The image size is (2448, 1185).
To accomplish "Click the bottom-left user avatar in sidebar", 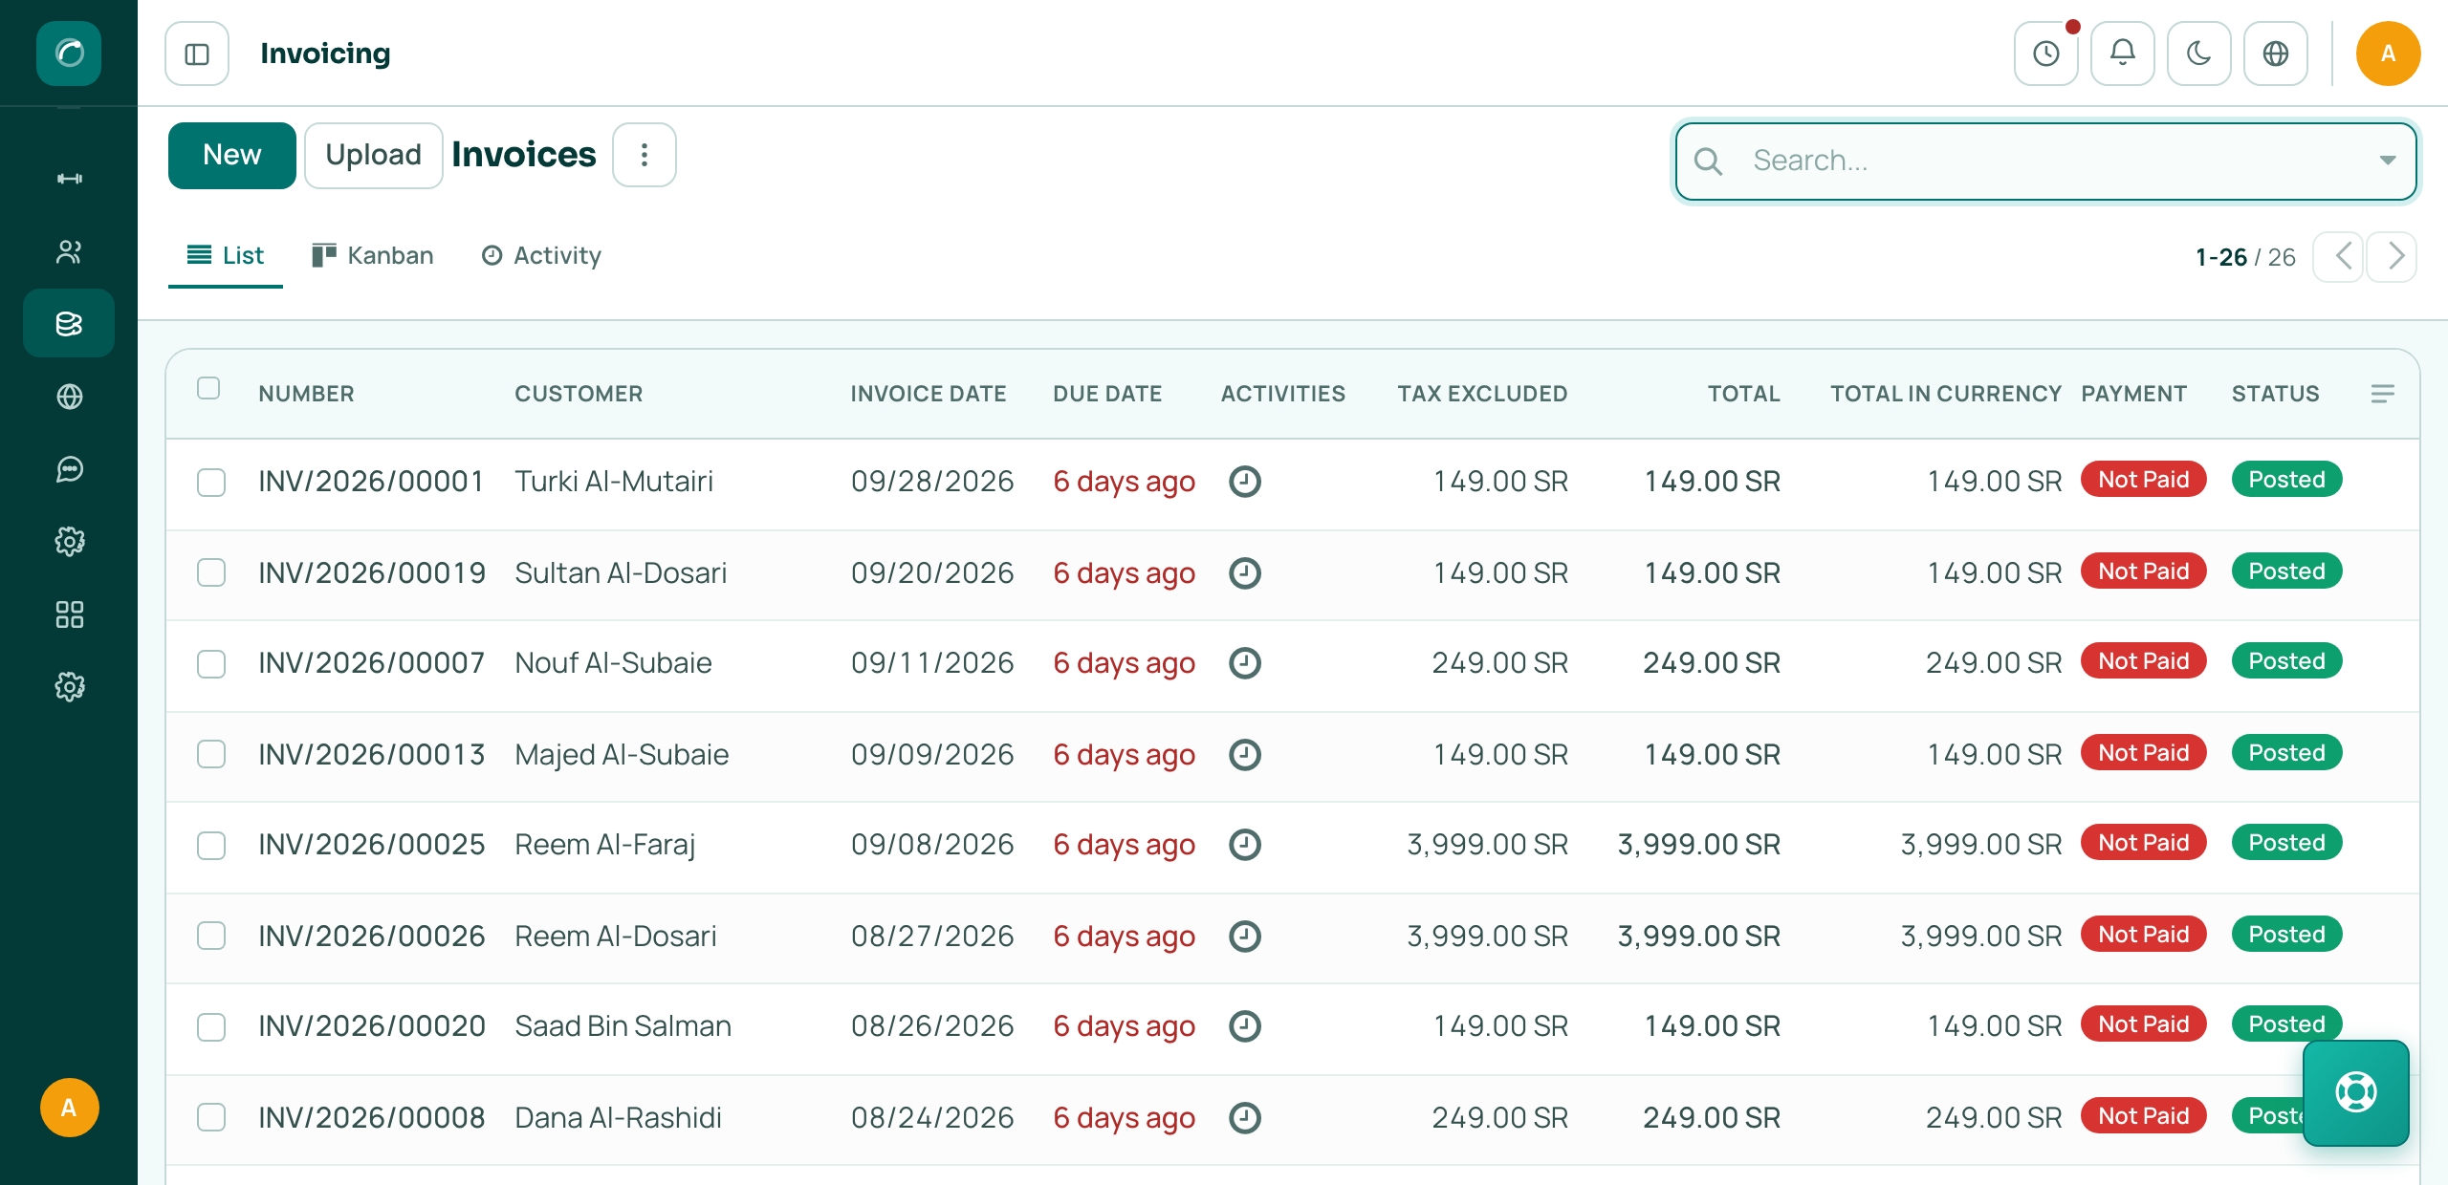I will pyautogui.click(x=69, y=1108).
